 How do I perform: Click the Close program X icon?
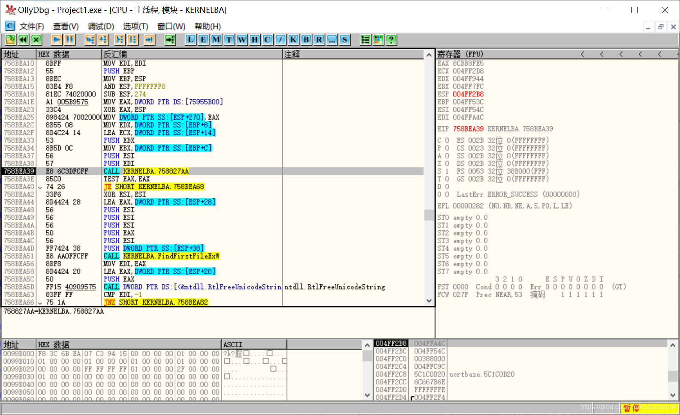[36, 40]
